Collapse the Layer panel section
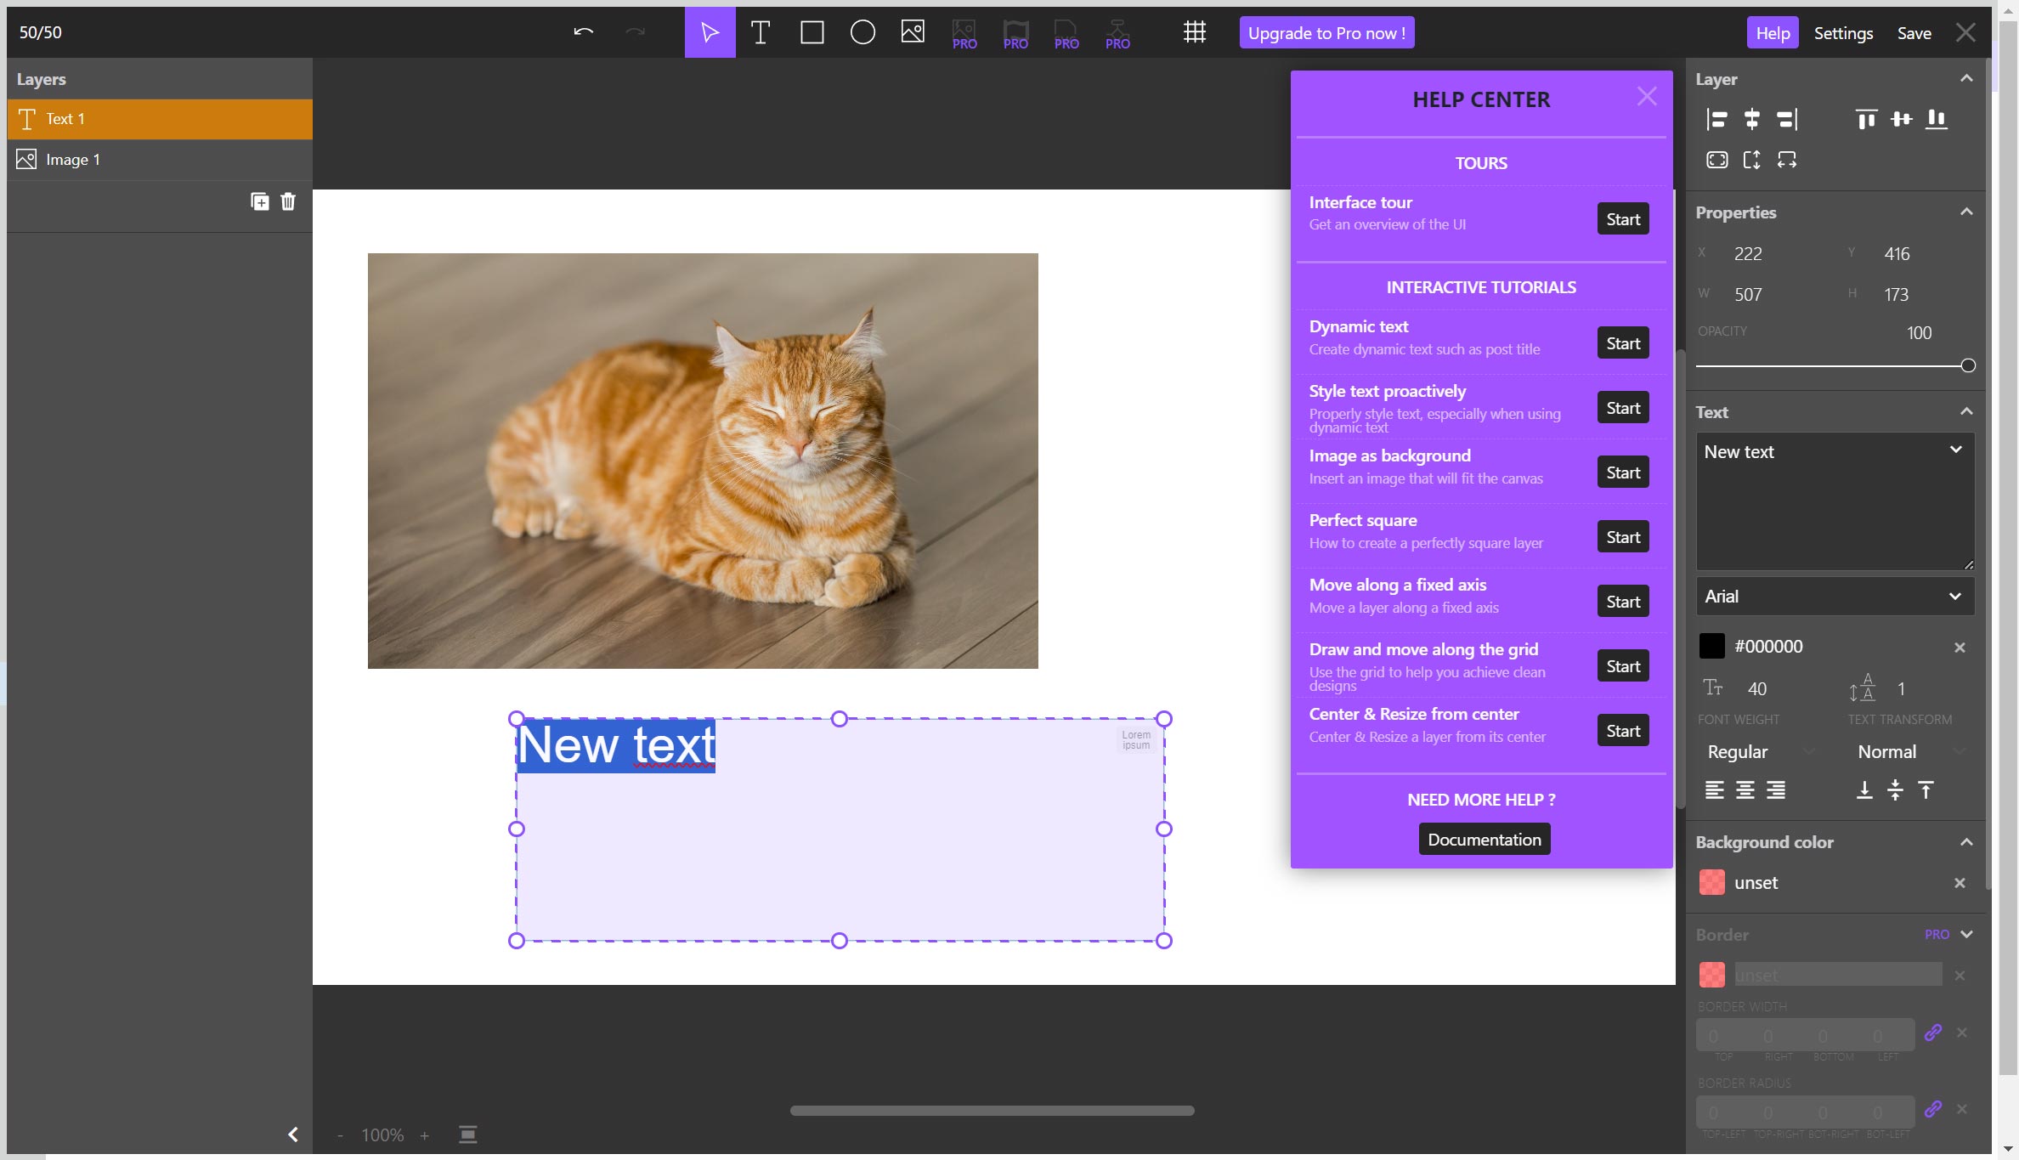This screenshot has height=1160, width=2019. tap(1966, 78)
